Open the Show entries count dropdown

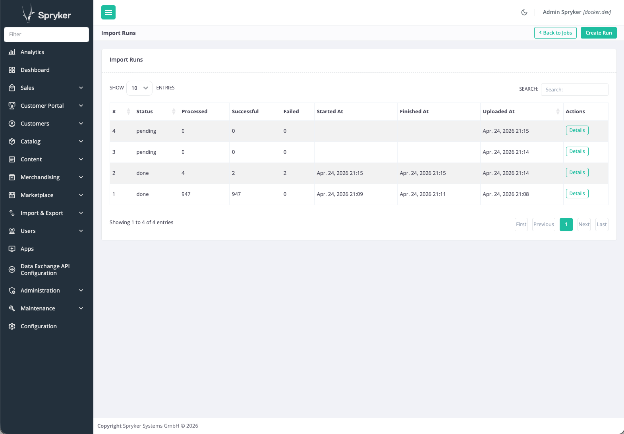(x=139, y=88)
